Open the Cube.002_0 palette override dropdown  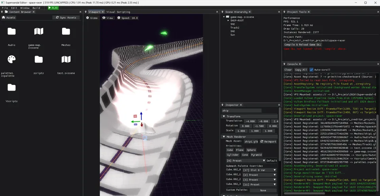point(259,170)
